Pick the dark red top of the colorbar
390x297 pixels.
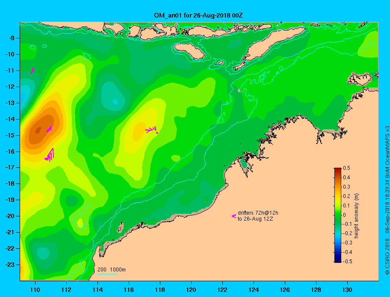pyautogui.click(x=338, y=169)
